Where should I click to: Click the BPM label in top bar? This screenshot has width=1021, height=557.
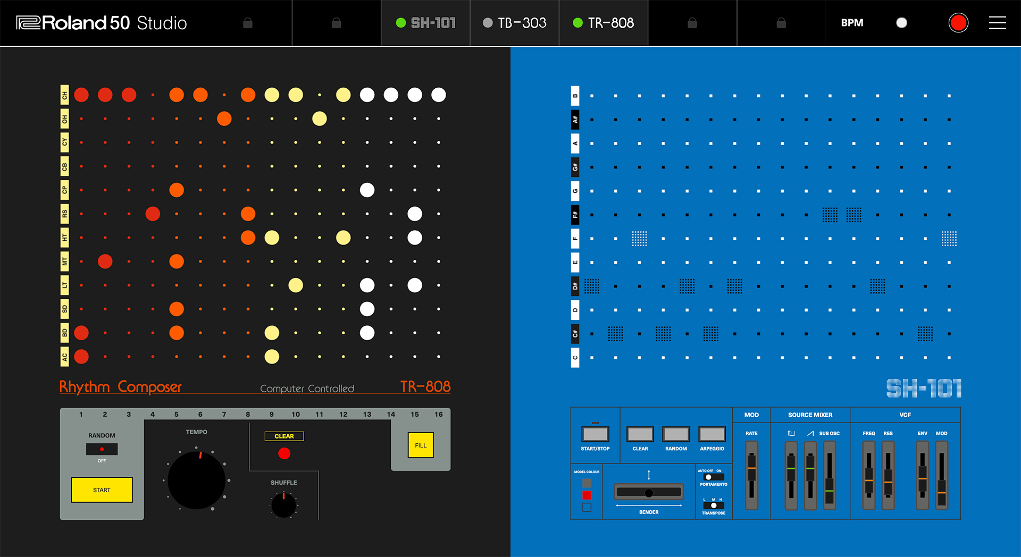pos(852,23)
